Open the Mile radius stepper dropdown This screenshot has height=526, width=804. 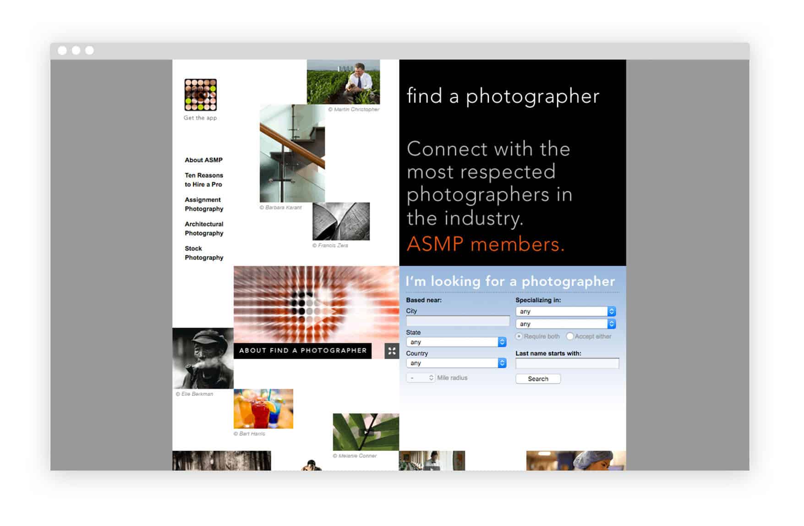421,378
